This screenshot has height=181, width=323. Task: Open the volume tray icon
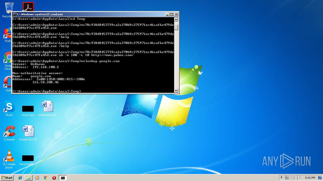point(293,178)
